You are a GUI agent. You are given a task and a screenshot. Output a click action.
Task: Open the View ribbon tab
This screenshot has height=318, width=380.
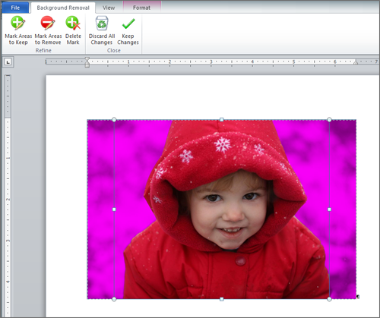(109, 8)
